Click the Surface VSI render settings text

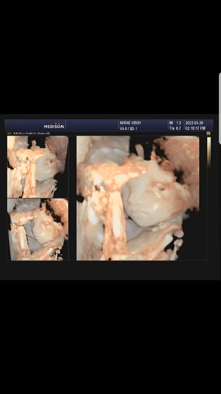point(32,133)
